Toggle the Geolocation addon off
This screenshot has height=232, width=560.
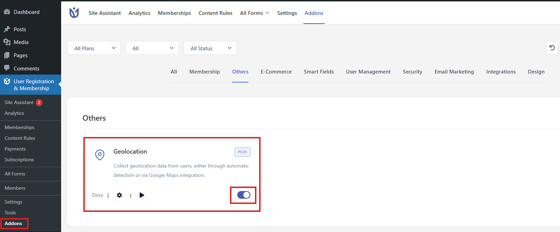244,195
